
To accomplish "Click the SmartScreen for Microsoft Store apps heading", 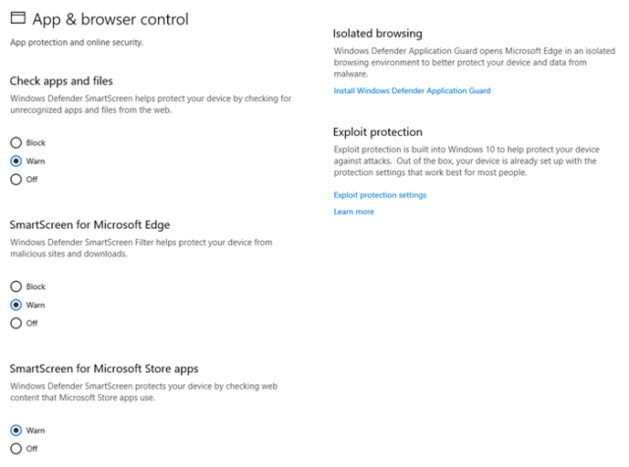I will pos(104,369).
